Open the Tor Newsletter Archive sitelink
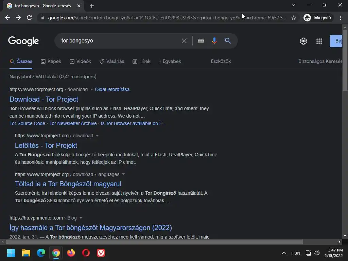 point(73,123)
